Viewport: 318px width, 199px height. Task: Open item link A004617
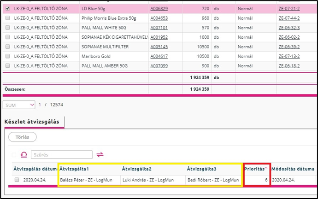pyautogui.click(x=159, y=56)
